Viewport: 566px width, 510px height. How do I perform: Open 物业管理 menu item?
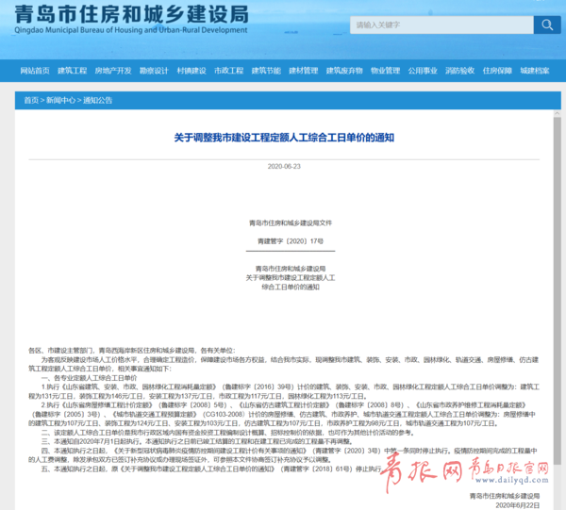coord(386,71)
